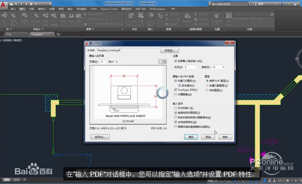Screen dimensions: 302x184
Task: Enable 作为块输入 checkbox
Action: [x=175, y=108]
